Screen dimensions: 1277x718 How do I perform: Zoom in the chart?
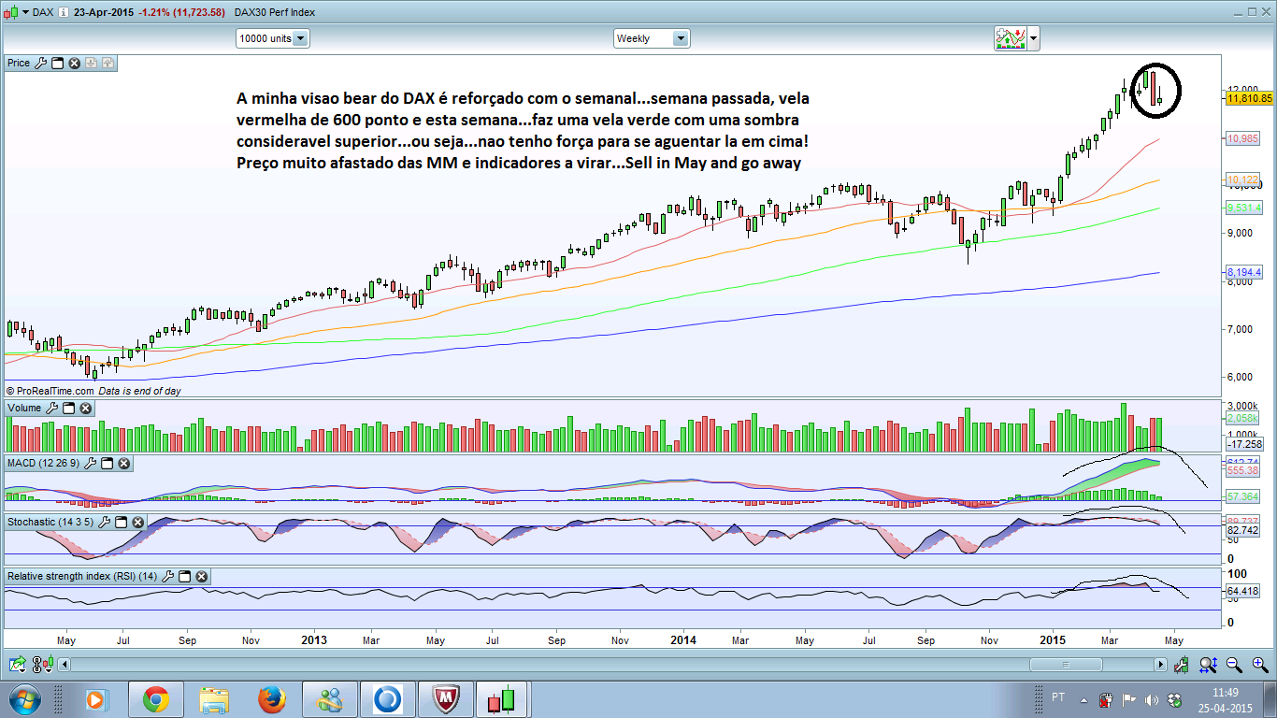1260,665
